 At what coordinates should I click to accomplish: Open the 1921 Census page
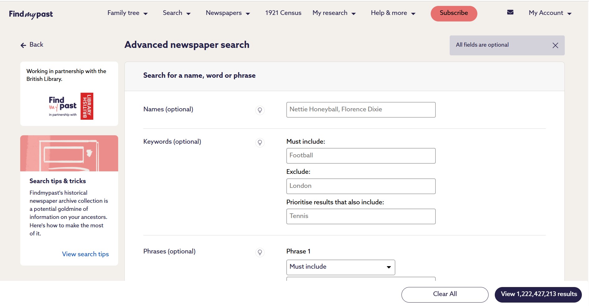tap(283, 13)
